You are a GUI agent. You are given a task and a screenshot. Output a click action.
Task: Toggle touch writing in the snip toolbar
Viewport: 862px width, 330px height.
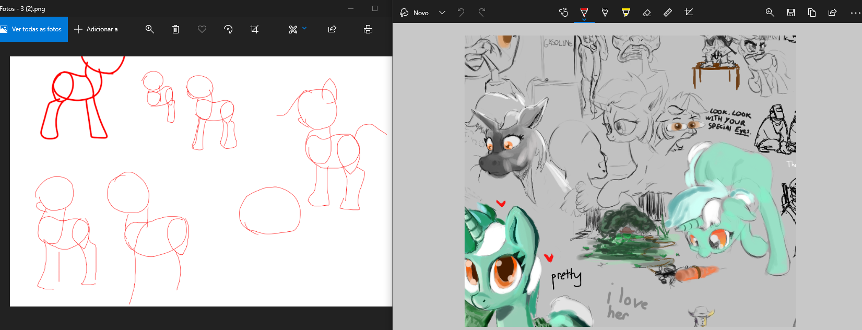(x=563, y=13)
